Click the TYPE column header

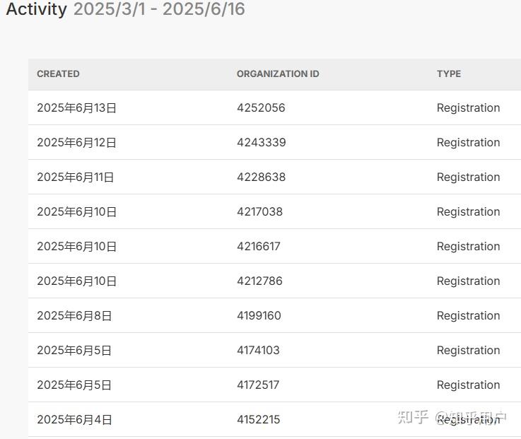click(x=449, y=74)
